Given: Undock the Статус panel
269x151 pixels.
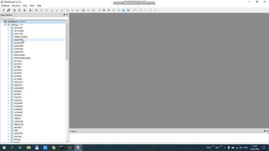Looking at the screenshot, I should tap(264, 131).
